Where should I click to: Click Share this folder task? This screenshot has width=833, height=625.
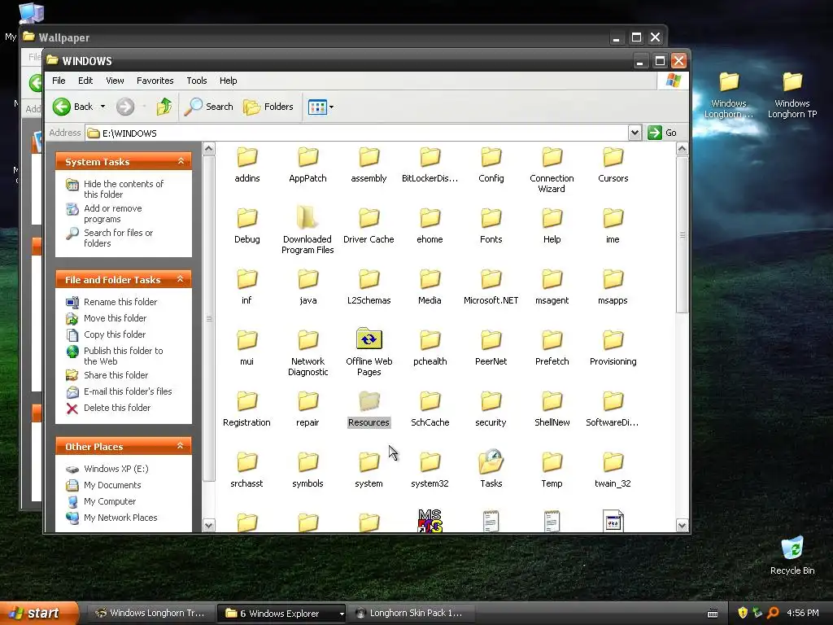pos(116,375)
